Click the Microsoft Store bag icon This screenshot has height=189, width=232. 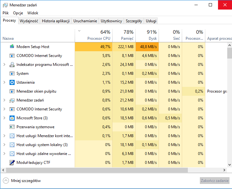tap(12, 118)
